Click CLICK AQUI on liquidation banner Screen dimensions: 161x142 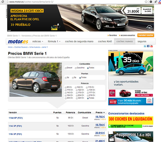click(x=148, y=126)
